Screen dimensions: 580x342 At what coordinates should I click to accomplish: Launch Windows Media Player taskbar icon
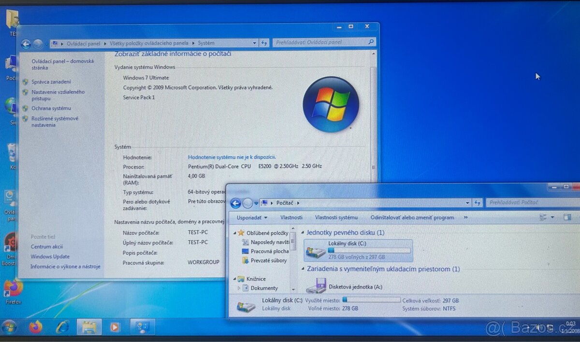pyautogui.click(x=115, y=328)
